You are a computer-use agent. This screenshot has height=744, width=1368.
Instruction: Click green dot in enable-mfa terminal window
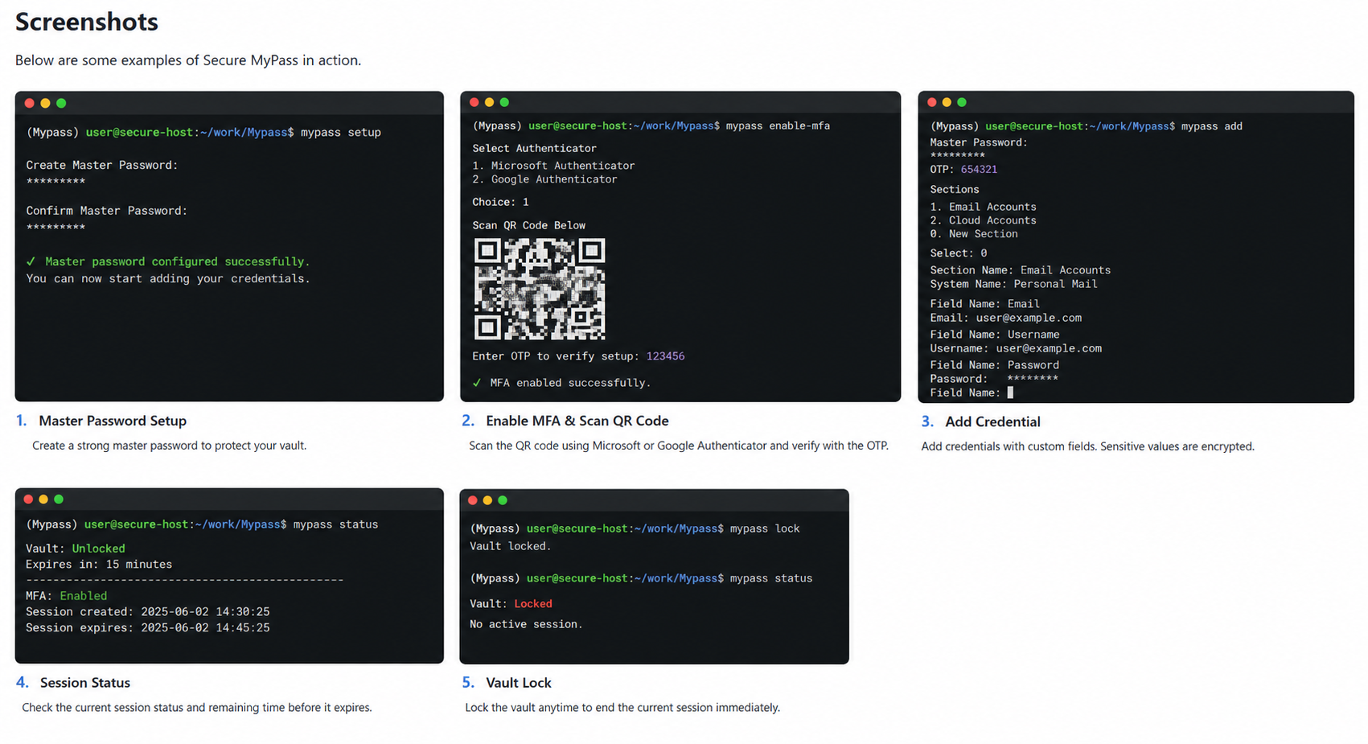[x=505, y=102]
